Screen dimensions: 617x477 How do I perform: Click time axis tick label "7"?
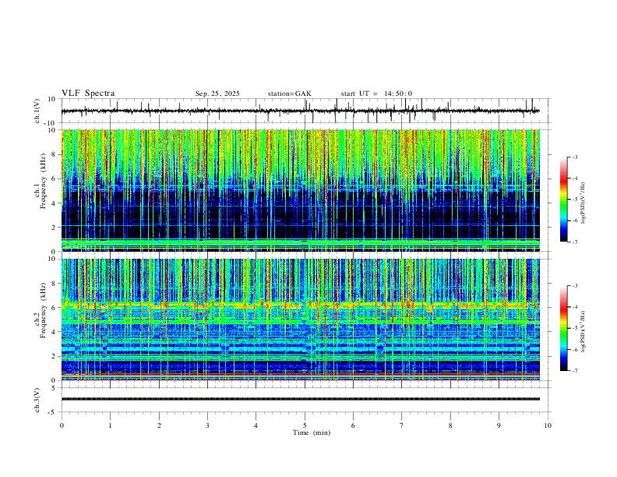click(402, 426)
